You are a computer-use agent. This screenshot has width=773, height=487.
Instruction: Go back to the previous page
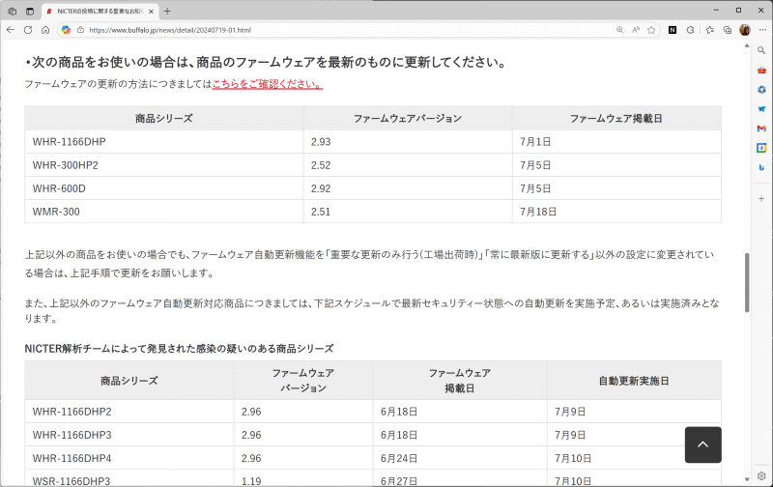pos(11,30)
